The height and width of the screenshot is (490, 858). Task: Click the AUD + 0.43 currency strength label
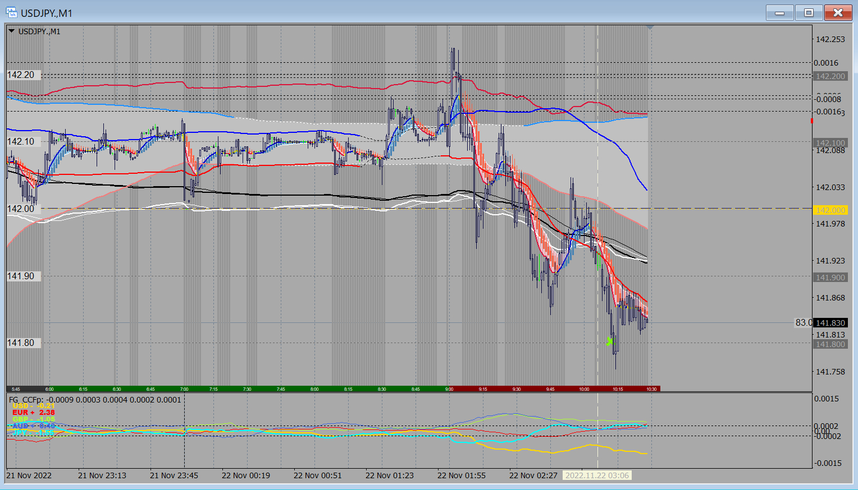coord(34,426)
